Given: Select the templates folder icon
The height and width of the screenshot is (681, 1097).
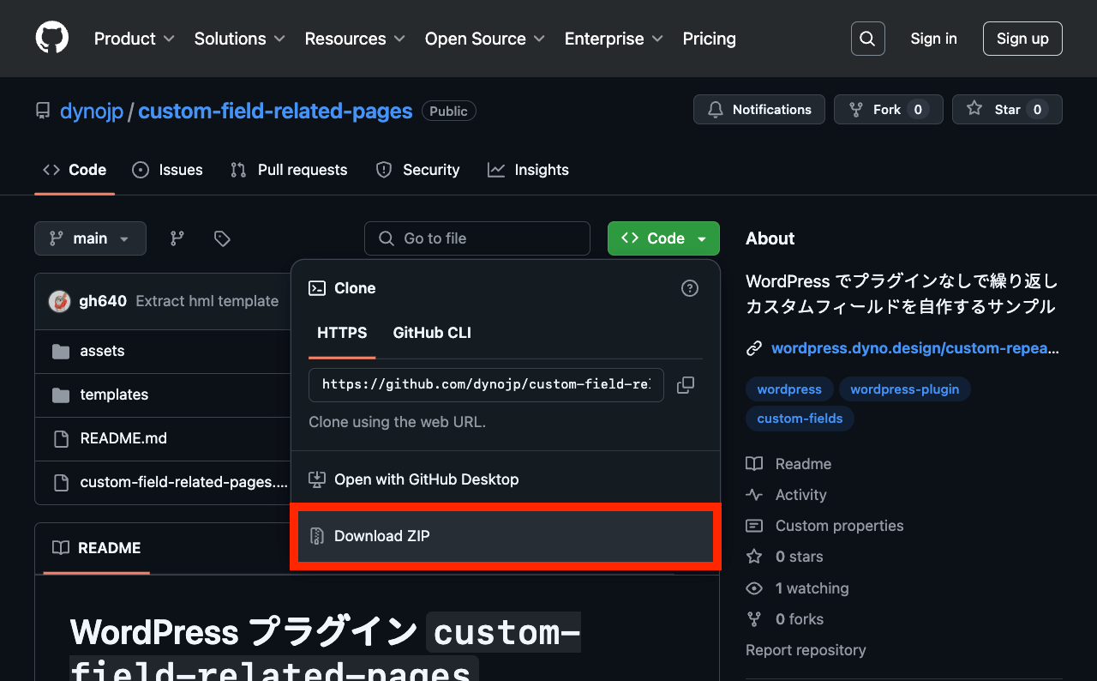Looking at the screenshot, I should [61, 395].
